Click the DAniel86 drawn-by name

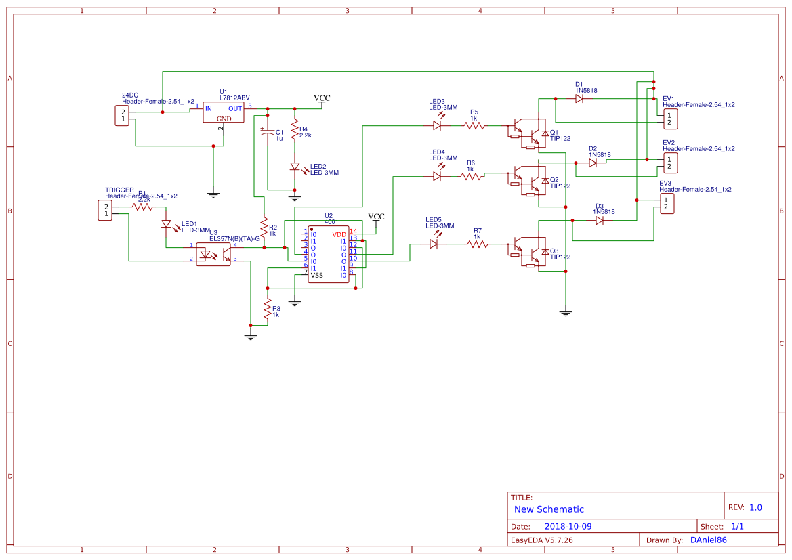point(707,540)
